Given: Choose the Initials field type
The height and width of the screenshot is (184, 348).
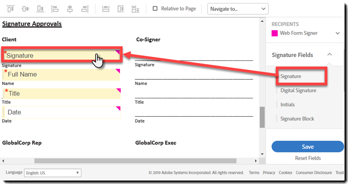Looking at the screenshot, I should pos(287,105).
